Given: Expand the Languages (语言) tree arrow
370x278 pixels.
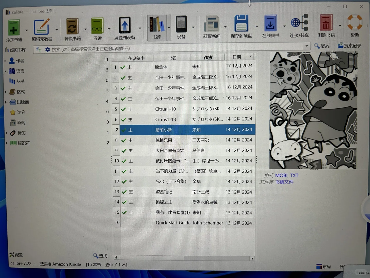Looking at the screenshot, I should (5, 71).
